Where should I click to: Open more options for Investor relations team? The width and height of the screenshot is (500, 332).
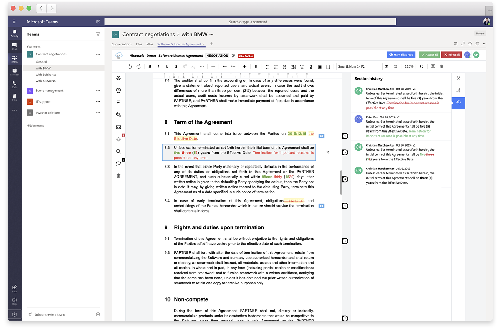(98, 113)
